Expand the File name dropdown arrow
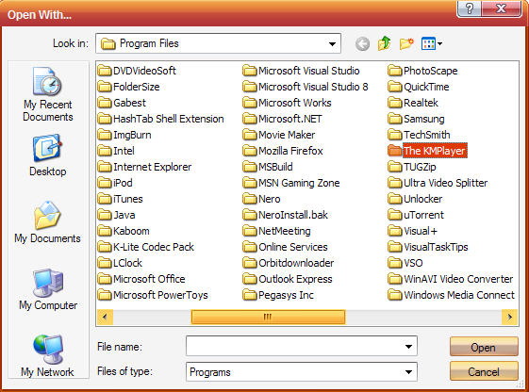The width and height of the screenshot is (529, 392). pos(408,347)
